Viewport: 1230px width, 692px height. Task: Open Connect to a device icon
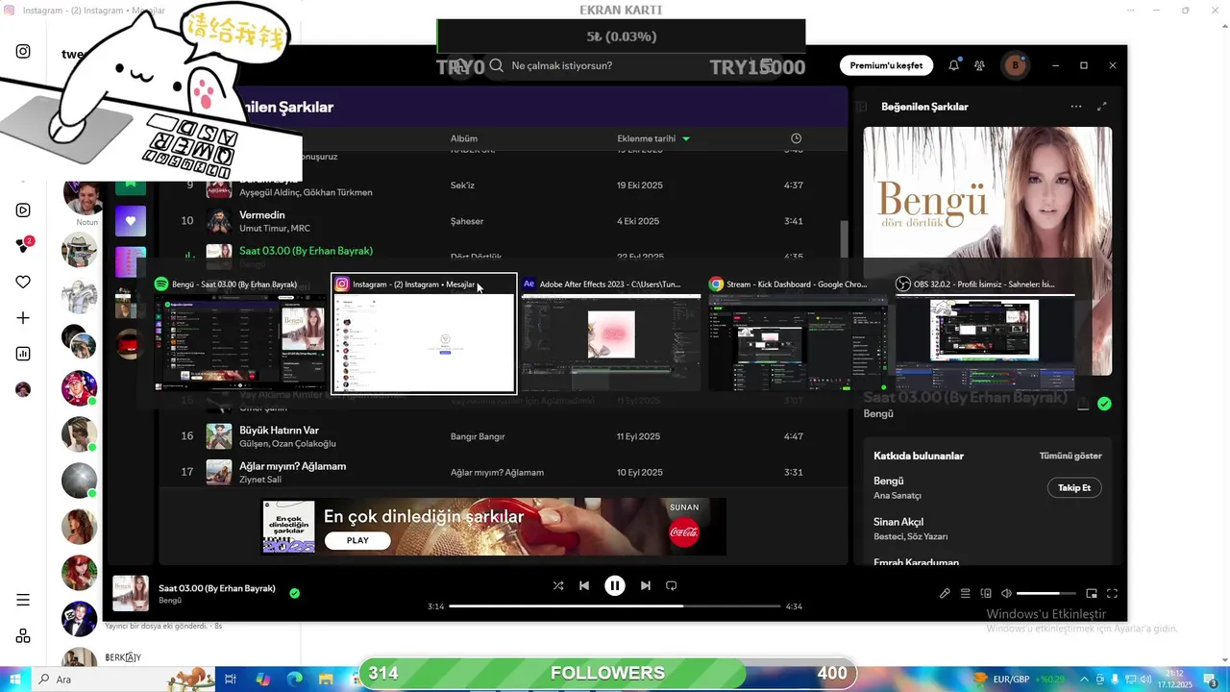pyautogui.click(x=986, y=594)
